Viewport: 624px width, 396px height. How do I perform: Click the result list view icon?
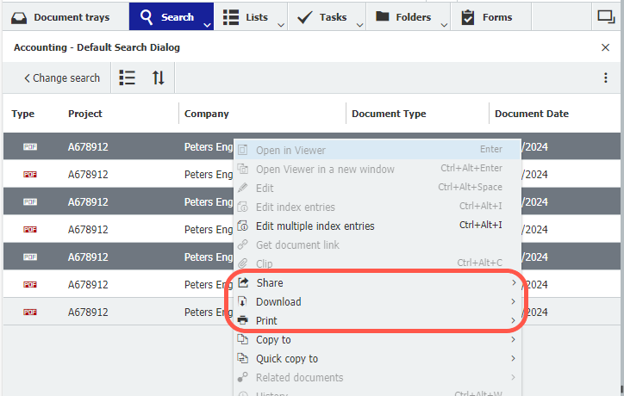tap(128, 77)
